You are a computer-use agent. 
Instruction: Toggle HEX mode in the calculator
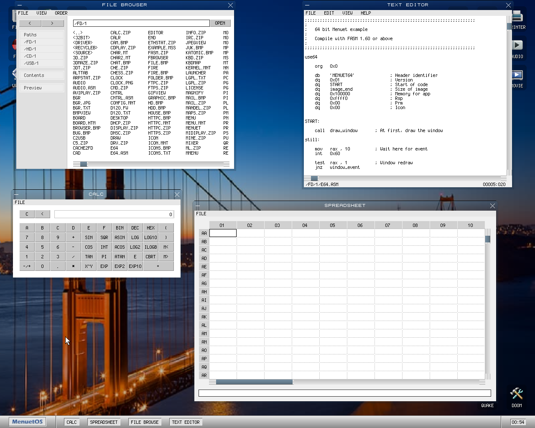(x=150, y=228)
